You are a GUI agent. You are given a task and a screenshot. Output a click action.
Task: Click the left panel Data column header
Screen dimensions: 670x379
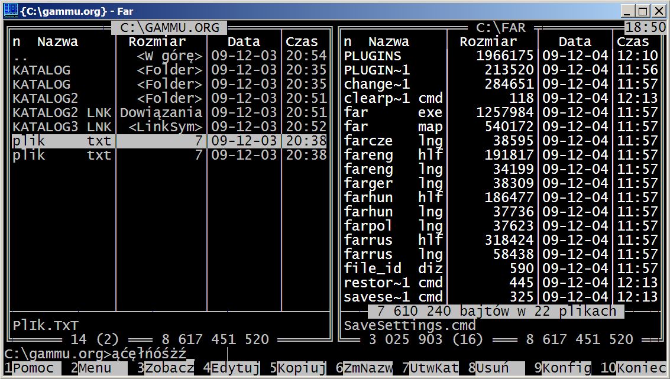pos(244,42)
